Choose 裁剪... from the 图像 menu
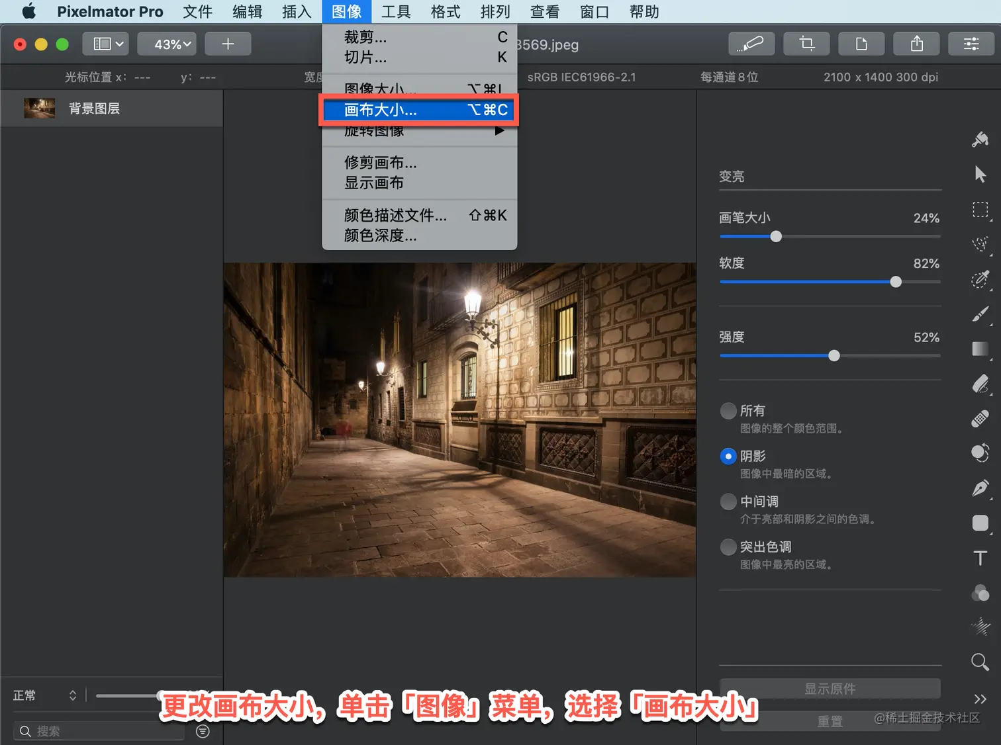 420,37
